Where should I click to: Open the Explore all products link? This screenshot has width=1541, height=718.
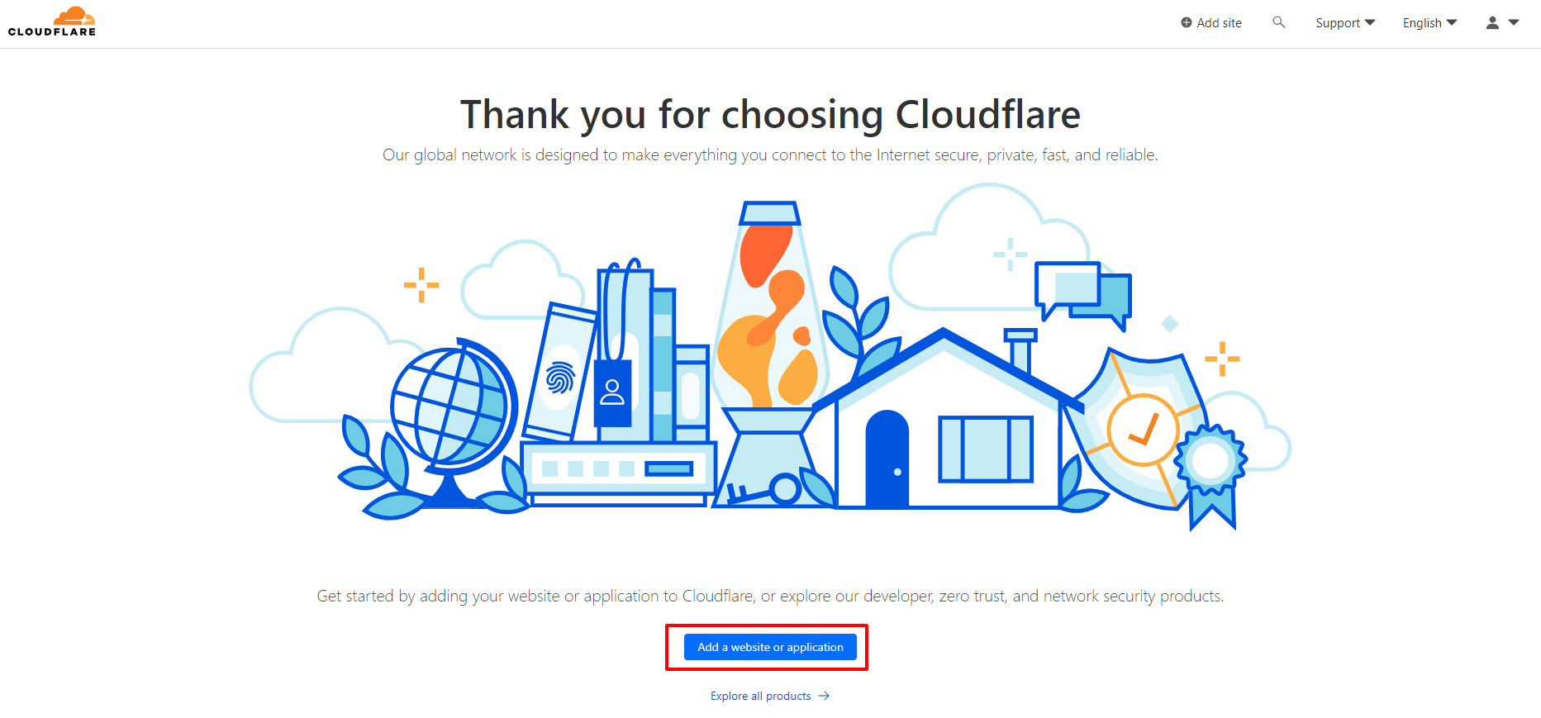(x=761, y=696)
